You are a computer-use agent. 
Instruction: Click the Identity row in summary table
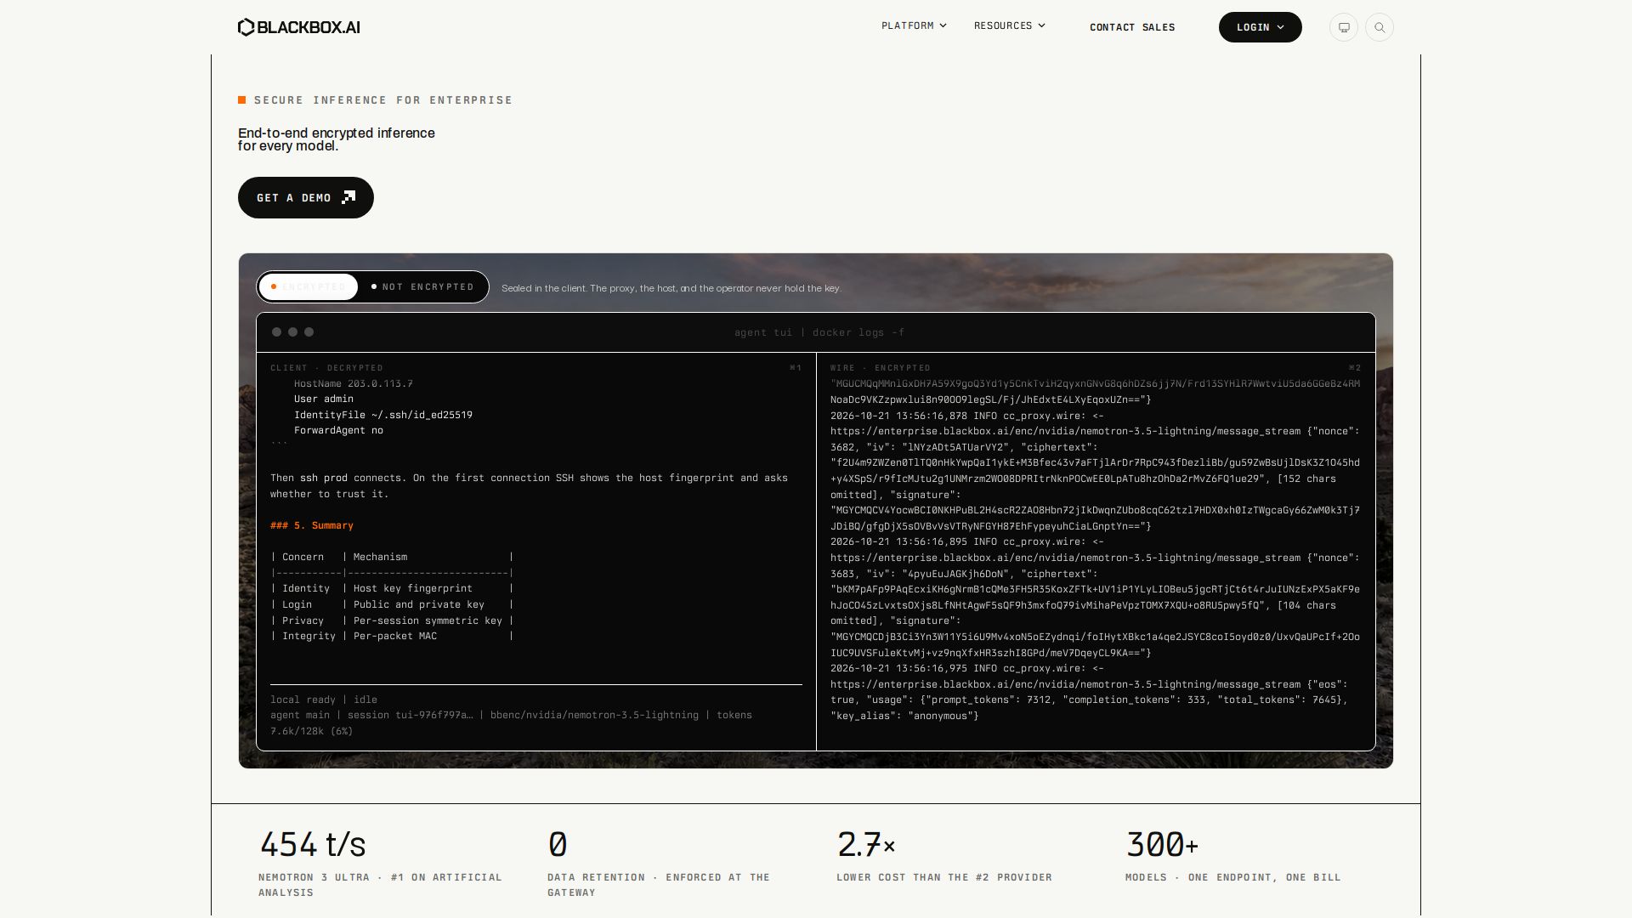392,588
